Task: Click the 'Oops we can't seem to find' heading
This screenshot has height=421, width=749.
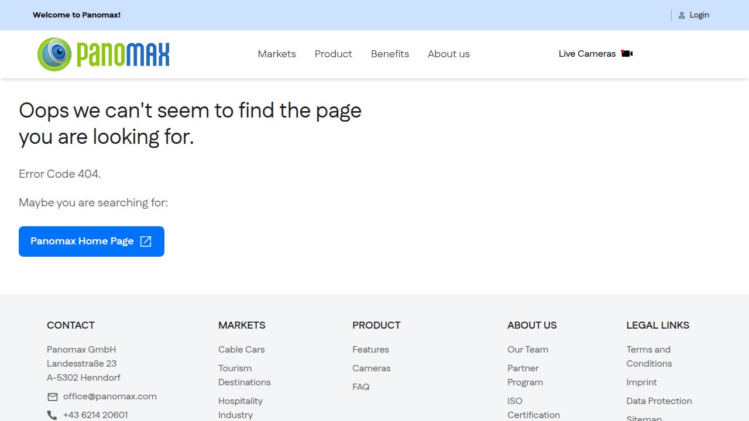Action: tap(190, 123)
